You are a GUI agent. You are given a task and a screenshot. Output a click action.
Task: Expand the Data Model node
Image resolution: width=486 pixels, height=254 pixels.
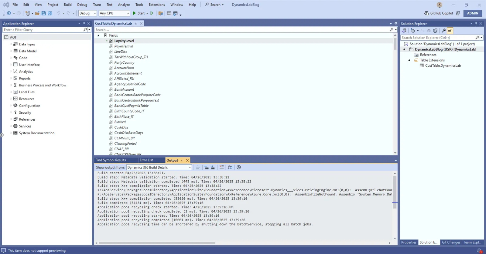click(11, 51)
